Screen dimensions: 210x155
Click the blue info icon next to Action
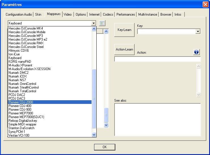196,52
